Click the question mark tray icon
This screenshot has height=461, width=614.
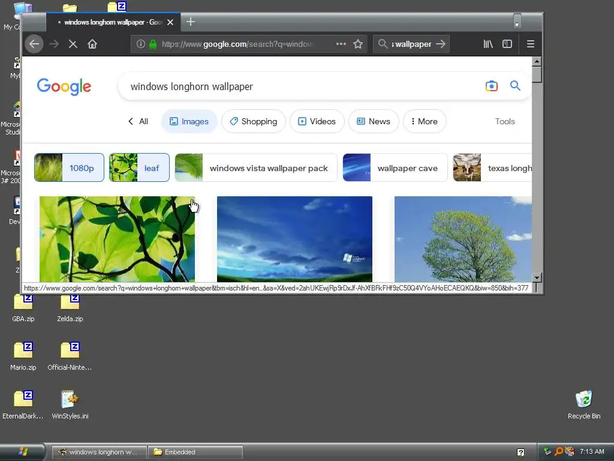520,453
